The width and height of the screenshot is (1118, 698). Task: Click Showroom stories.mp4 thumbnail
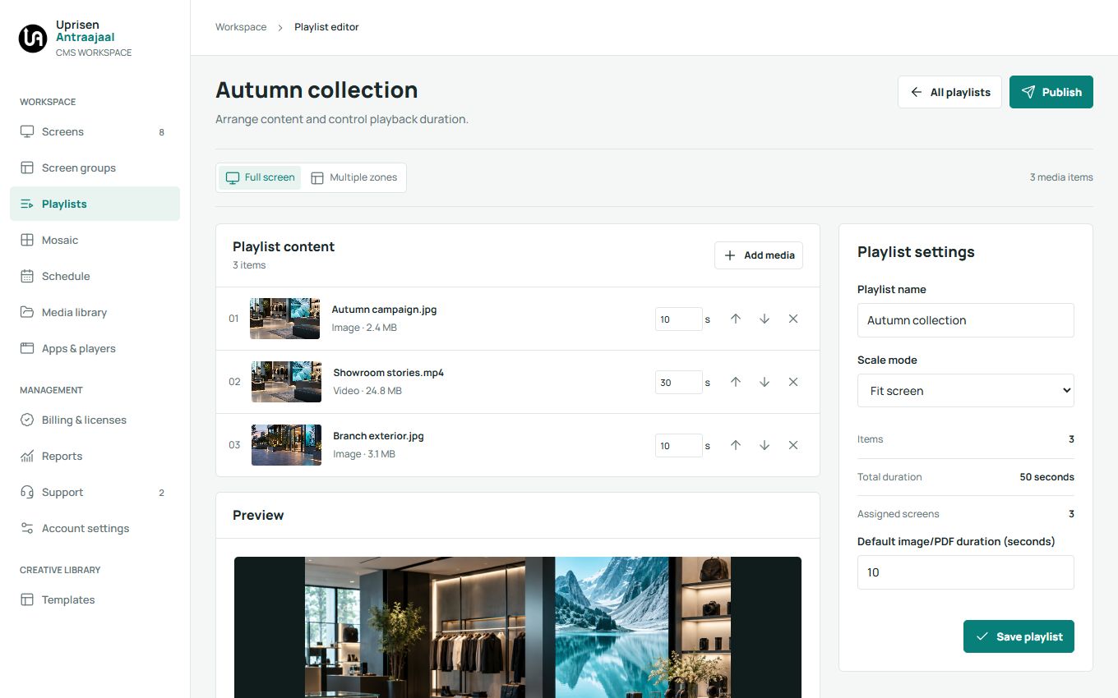click(x=286, y=382)
